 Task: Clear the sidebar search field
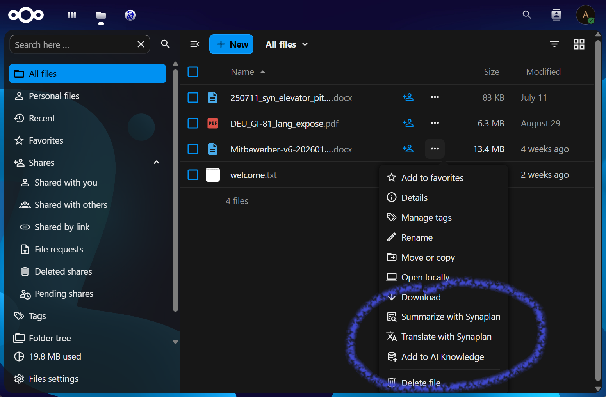click(141, 44)
